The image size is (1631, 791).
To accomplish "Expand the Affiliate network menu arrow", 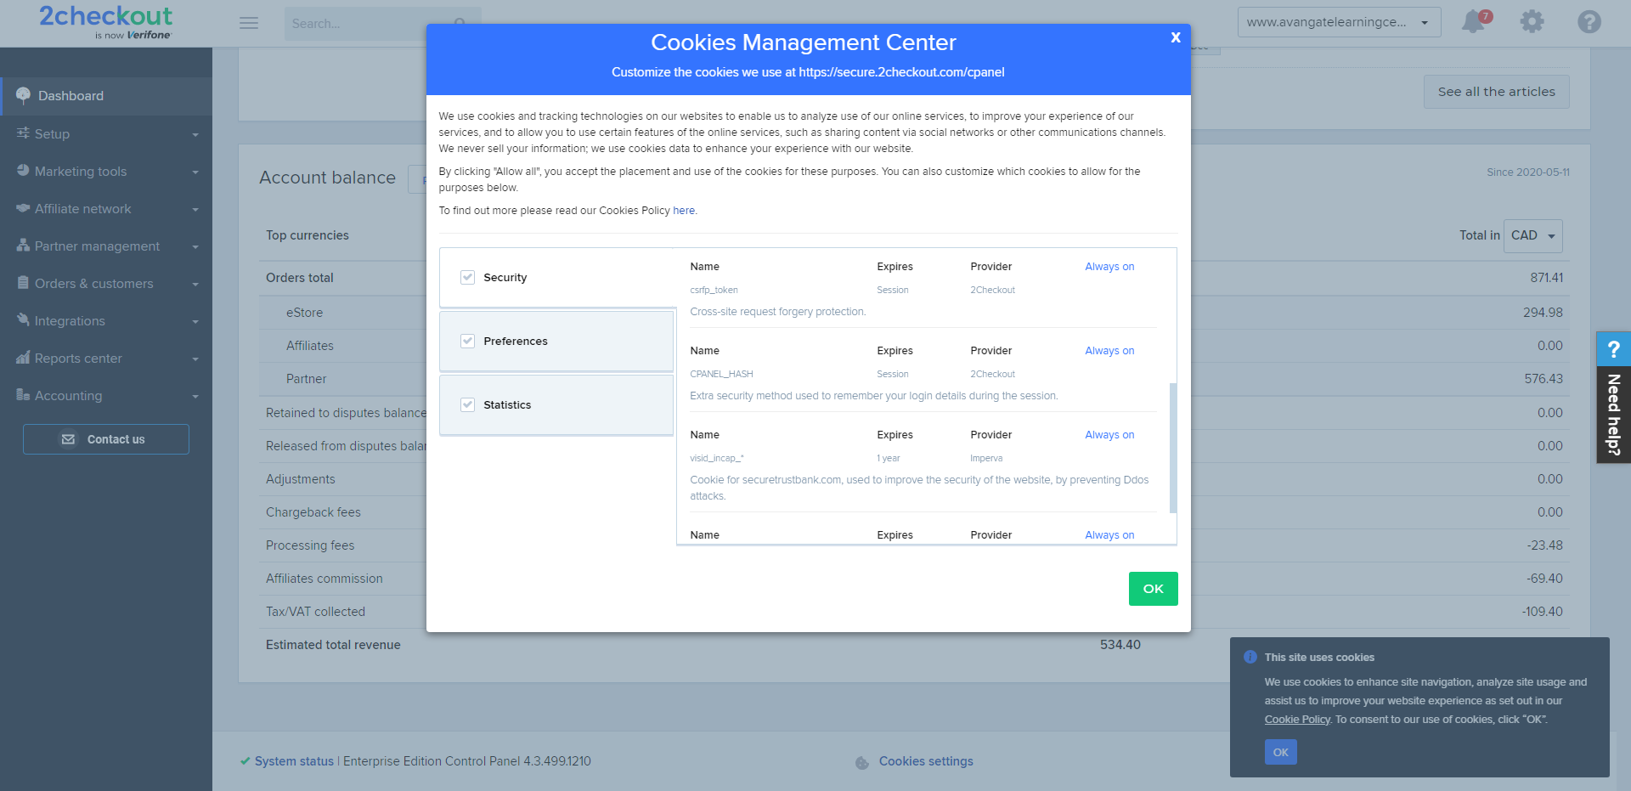I will (195, 209).
